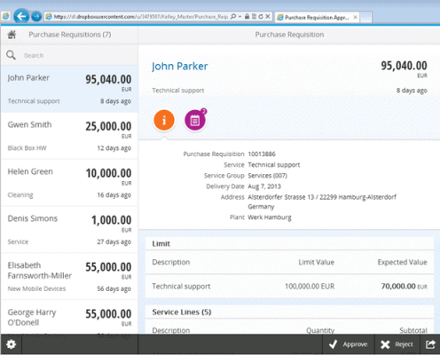Open a new blank browser tab
Image resolution: width=440 pixels, height=355 pixels.
[366, 18]
